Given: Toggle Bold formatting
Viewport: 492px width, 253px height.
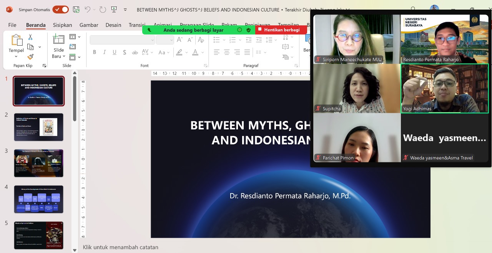Looking at the screenshot, I should [x=95, y=53].
